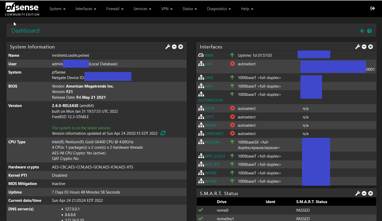Click the current date Sun Apr 24 21:20:24
Viewport: 382px width, 221px height.
click(77, 201)
